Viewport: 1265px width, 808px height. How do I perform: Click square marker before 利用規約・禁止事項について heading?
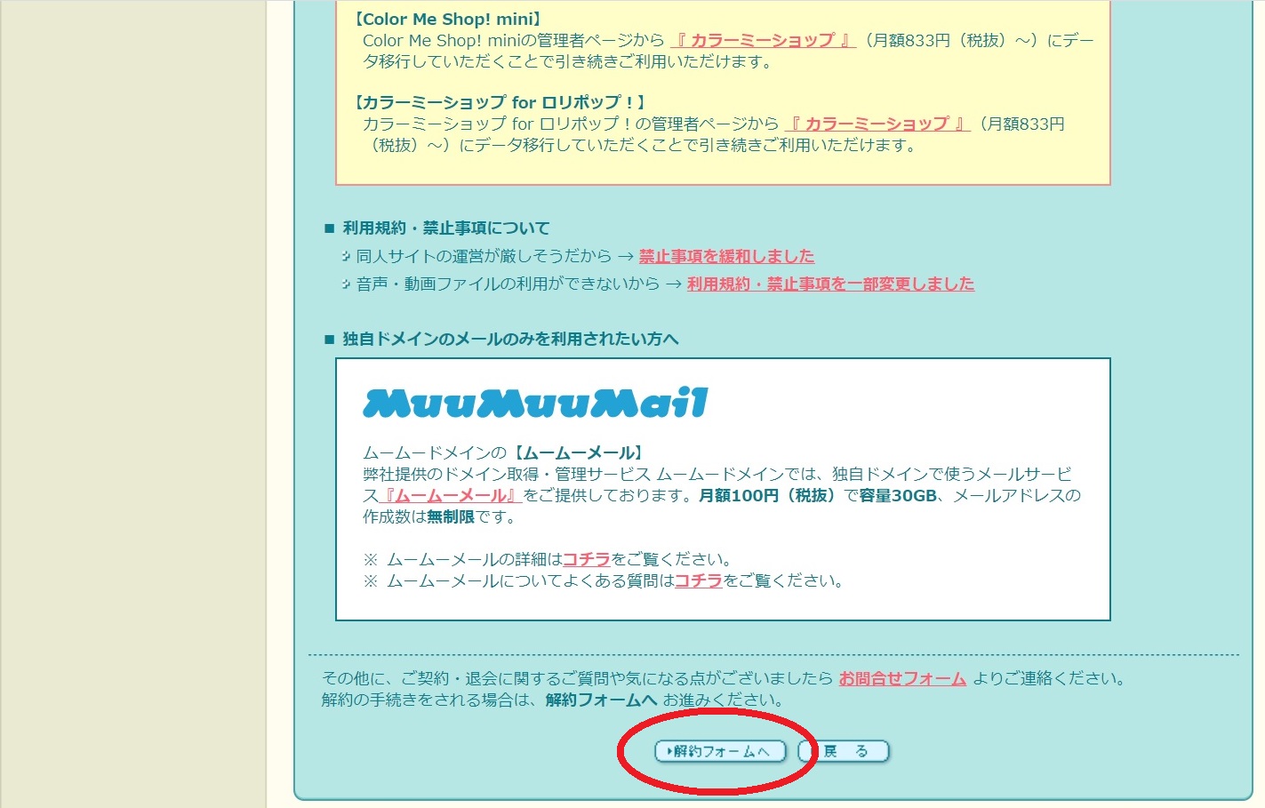(x=330, y=229)
